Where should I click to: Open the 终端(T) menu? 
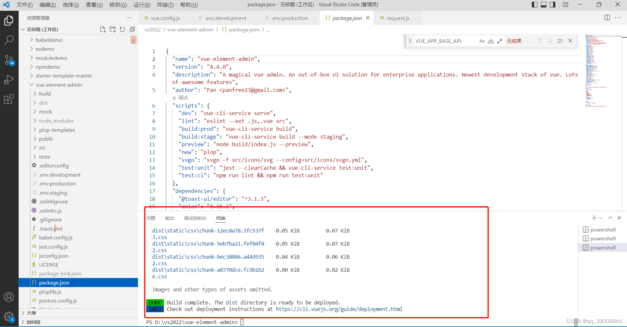click(x=165, y=5)
